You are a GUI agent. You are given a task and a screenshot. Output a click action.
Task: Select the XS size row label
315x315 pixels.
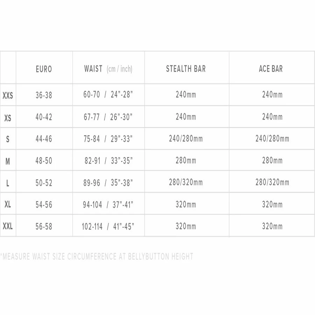(x=8, y=118)
